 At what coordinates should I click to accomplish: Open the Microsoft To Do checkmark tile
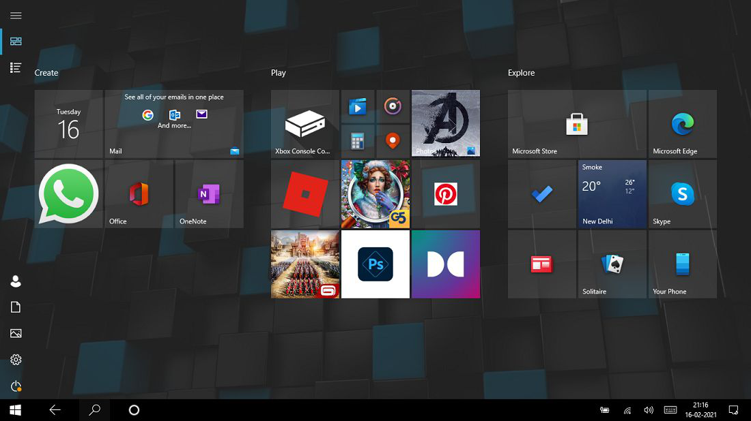point(542,194)
